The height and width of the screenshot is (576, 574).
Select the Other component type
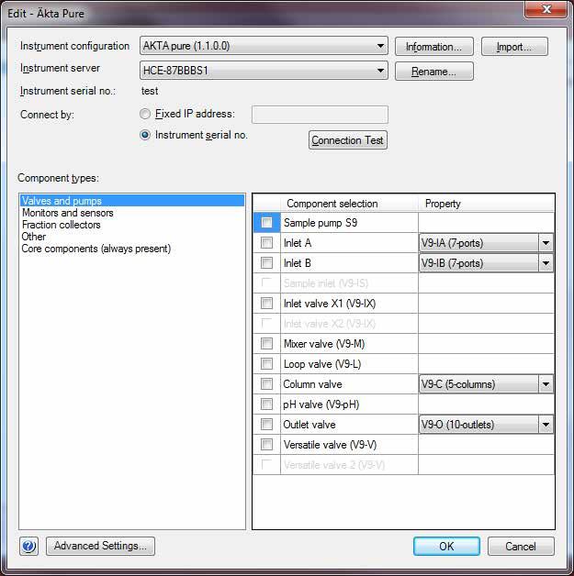[132, 237]
